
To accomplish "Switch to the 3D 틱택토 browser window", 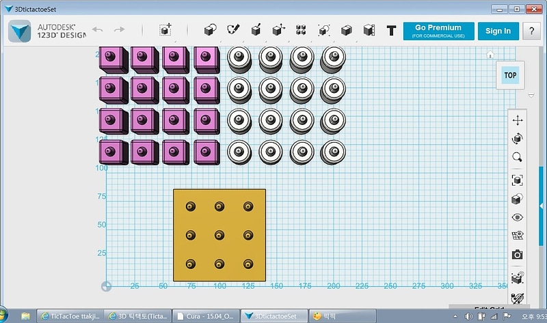I will tap(138, 316).
